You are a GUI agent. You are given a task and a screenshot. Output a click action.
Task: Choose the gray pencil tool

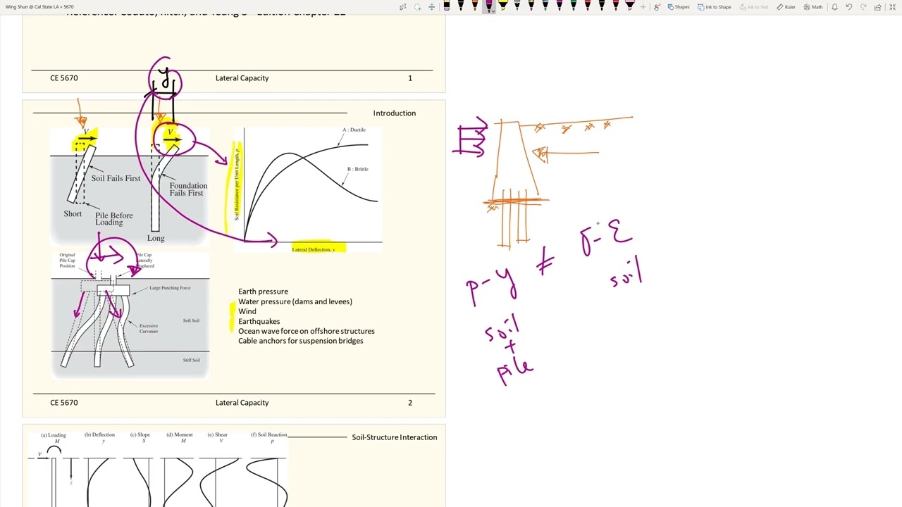517,6
